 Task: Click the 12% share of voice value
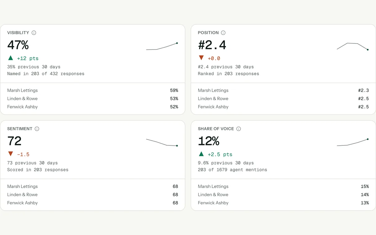click(209, 141)
